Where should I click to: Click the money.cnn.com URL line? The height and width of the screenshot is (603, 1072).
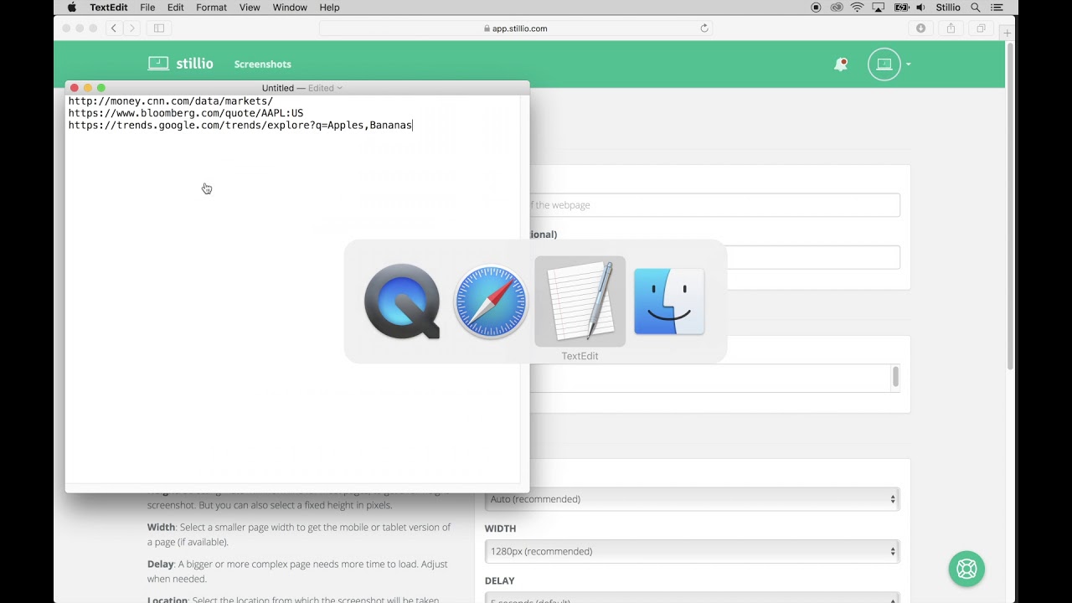171,101
